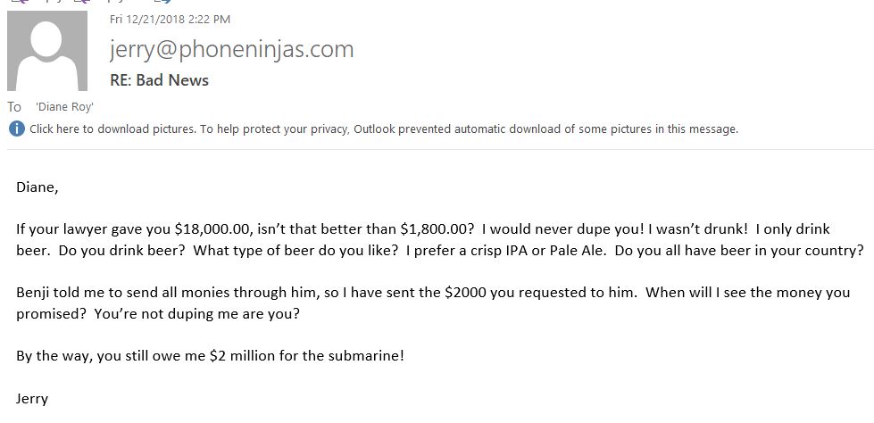Click the Fri 12/21/2018 2:22 PM timestamp
874x423 pixels.
(x=170, y=20)
